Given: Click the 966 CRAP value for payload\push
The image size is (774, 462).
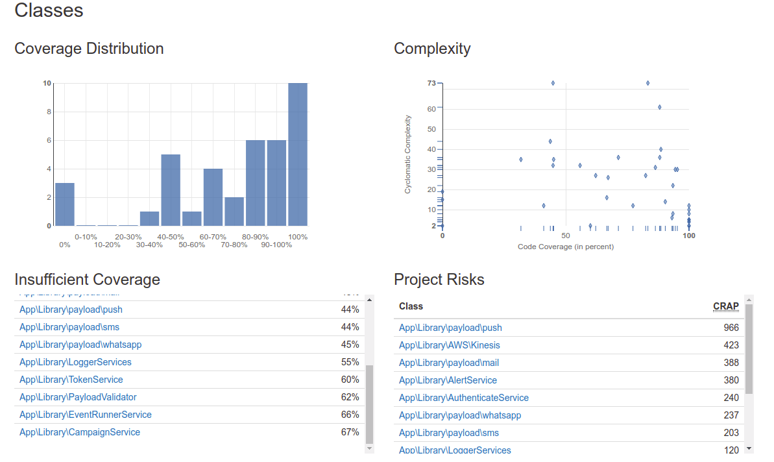Looking at the screenshot, I should tap(731, 328).
